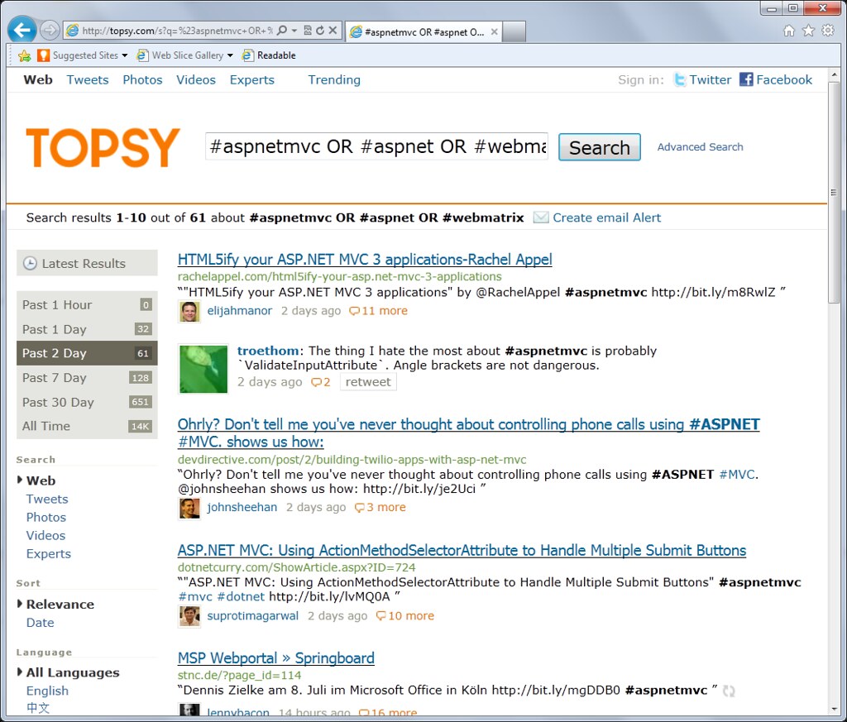Sort results by Relevance
The width and height of the screenshot is (847, 722).
tap(60, 605)
